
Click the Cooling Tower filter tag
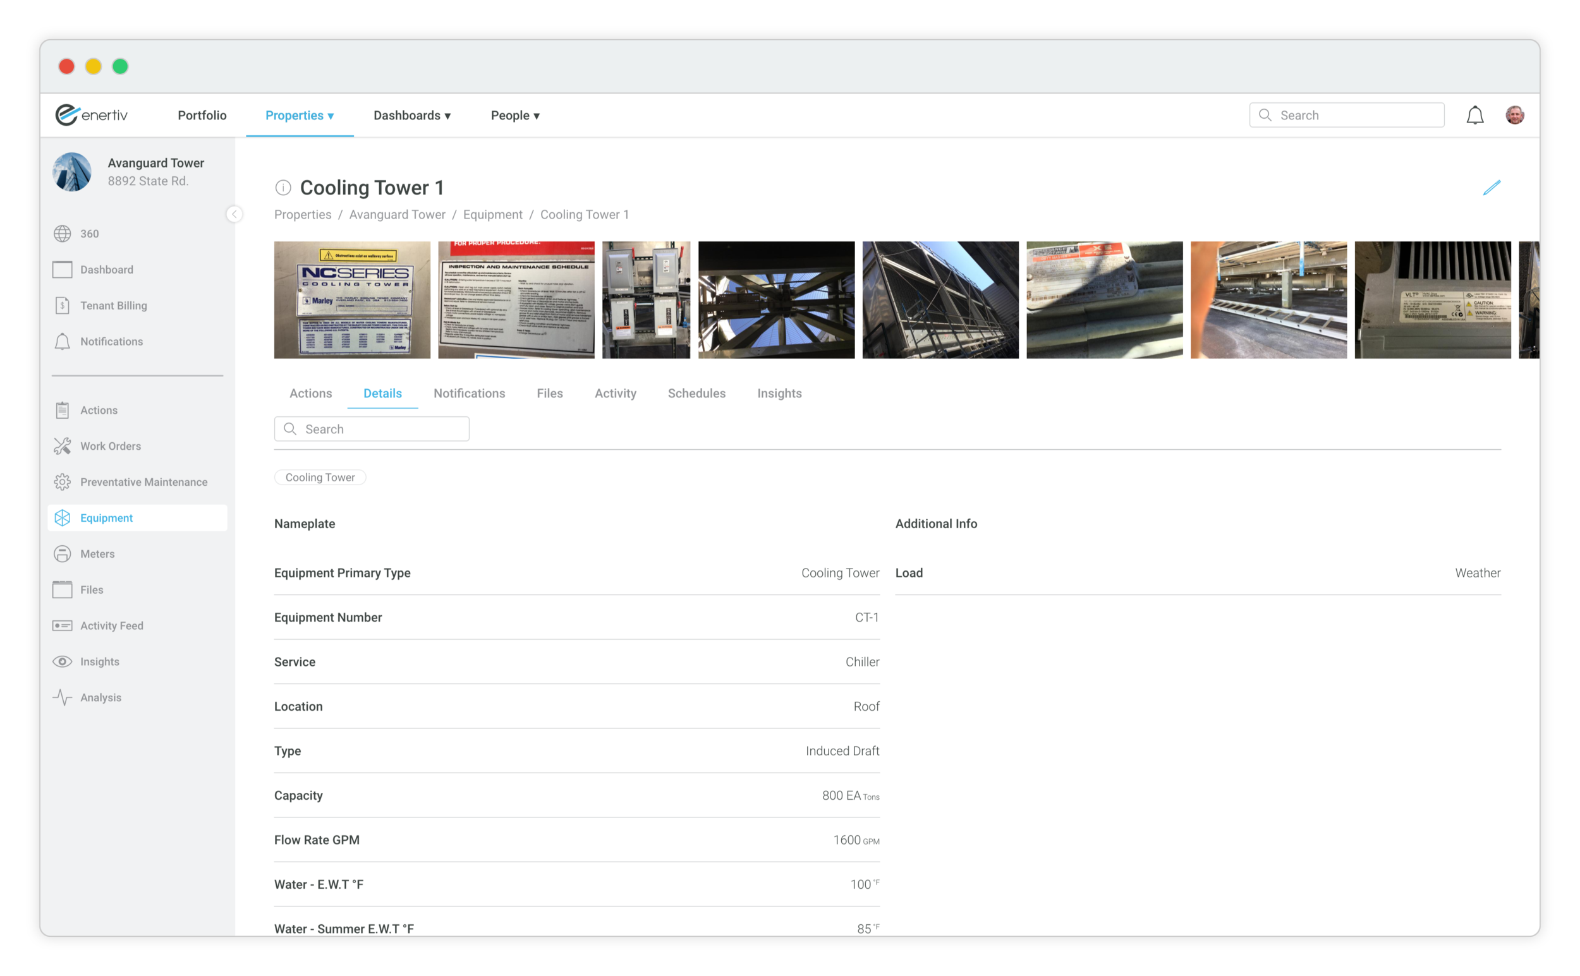319,476
